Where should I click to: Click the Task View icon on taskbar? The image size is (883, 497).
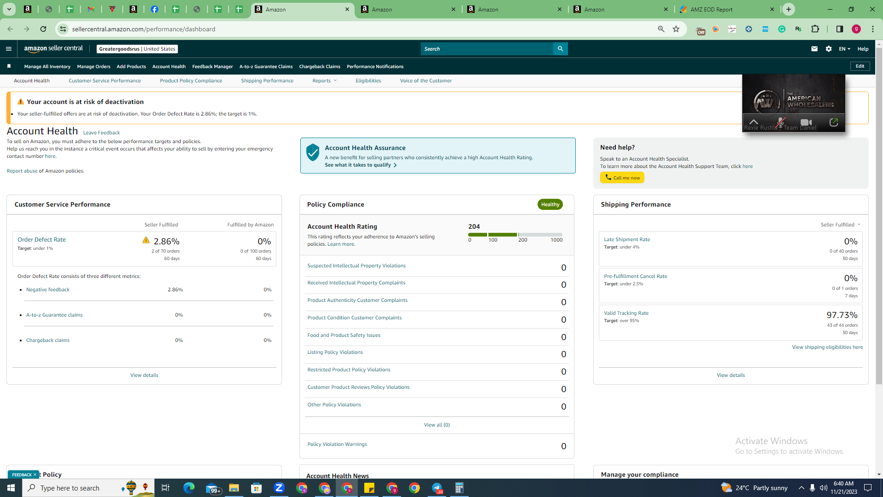tap(166, 488)
